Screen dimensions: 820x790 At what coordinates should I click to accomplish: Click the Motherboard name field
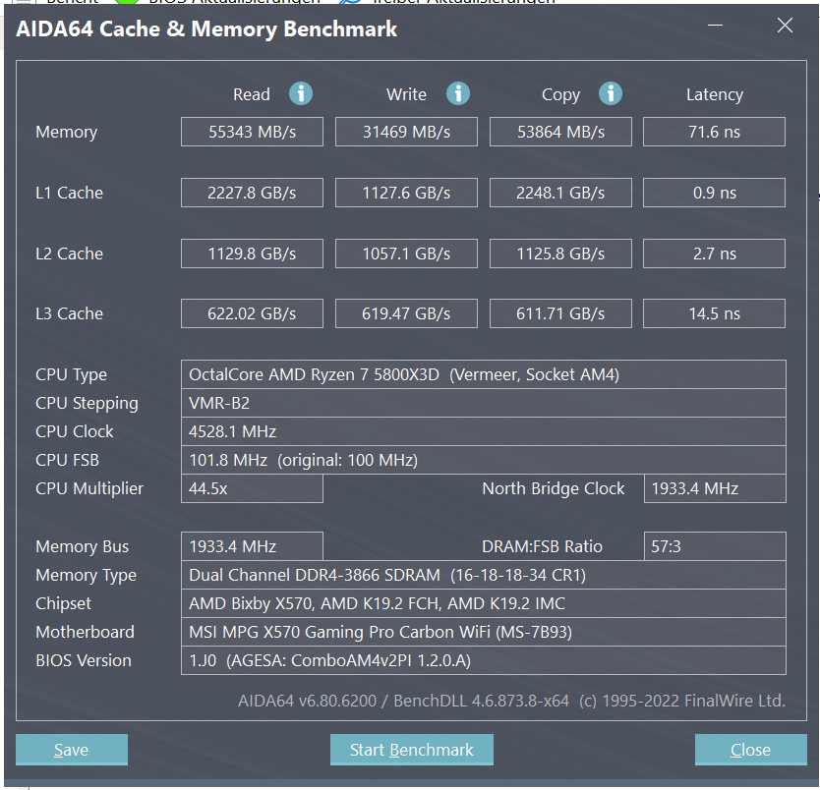coord(483,632)
